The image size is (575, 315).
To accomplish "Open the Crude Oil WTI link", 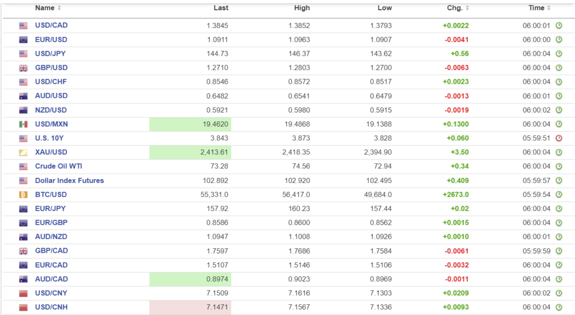I will click(x=58, y=166).
